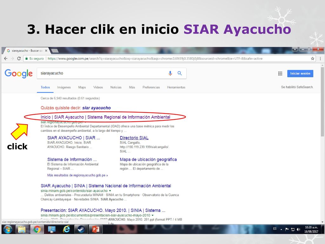The image size is (325, 244).
Task: Open the Directorio SIAL sitelink
Action: [134, 138]
